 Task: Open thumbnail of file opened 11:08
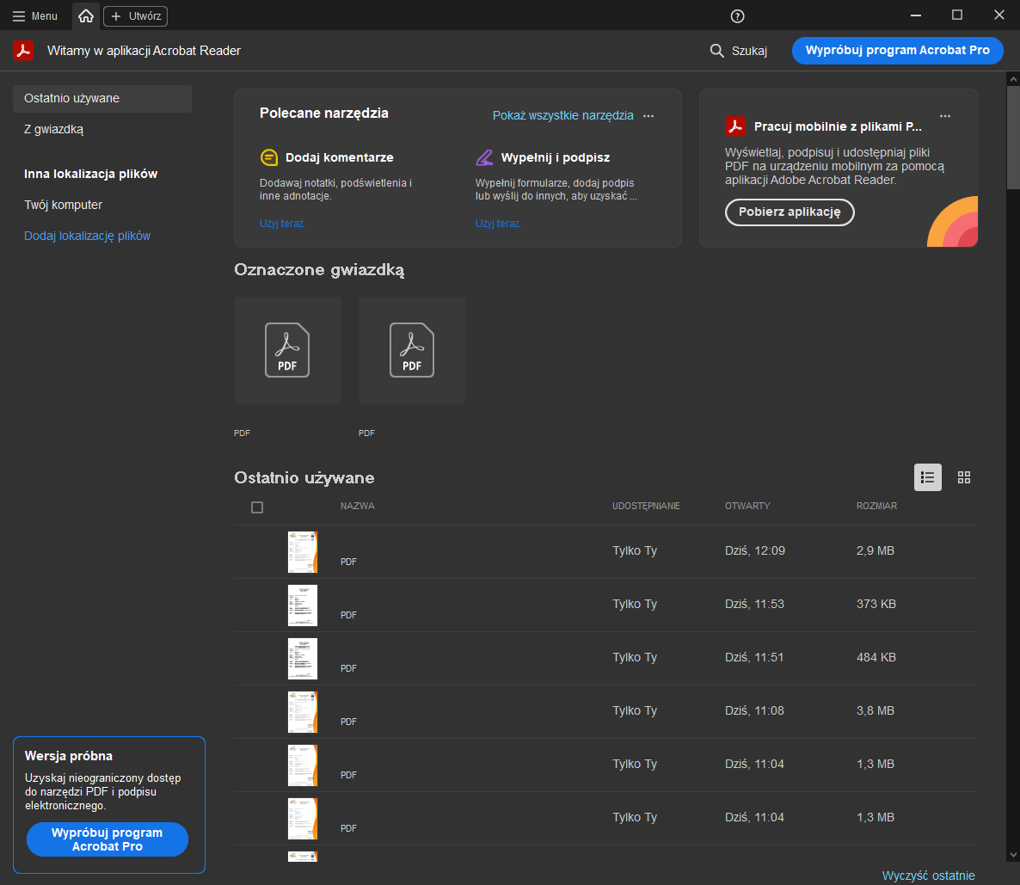tap(303, 712)
